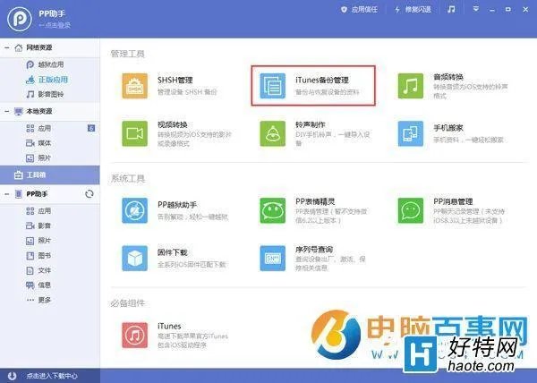Click the PP表情精灵 title text
The width and height of the screenshot is (537, 383).
315,201
